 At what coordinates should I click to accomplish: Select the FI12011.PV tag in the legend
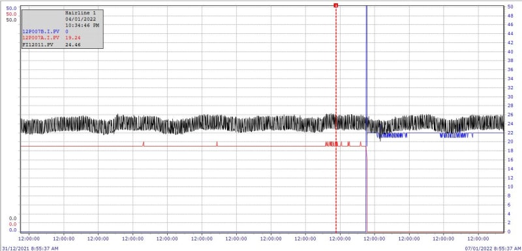coord(38,44)
